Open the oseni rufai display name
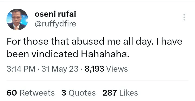This screenshot has height=101, width=195. [x=55, y=14]
